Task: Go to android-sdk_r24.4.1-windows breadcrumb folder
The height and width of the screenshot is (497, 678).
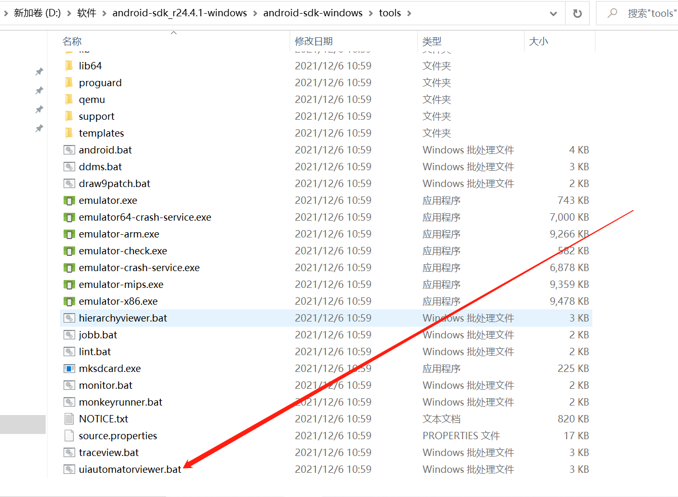Action: (180, 13)
